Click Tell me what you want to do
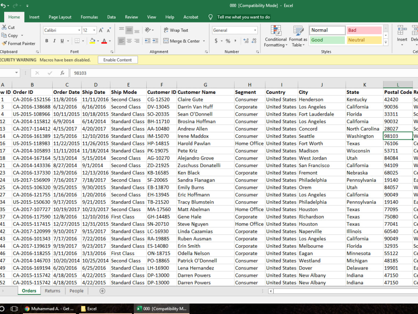Viewport: 418px width, 314px height. 243,17
